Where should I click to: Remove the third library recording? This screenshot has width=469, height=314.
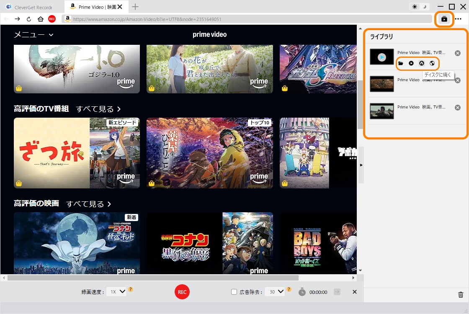458,108
